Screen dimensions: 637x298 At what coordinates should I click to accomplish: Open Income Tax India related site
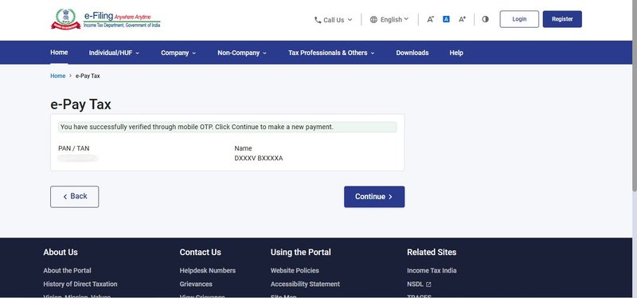[432, 270]
